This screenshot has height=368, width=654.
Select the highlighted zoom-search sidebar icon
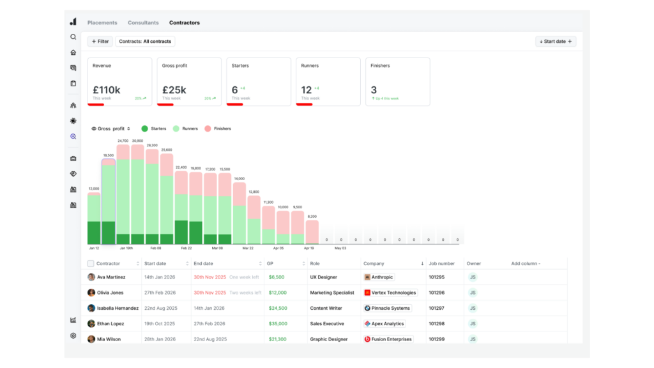73,137
